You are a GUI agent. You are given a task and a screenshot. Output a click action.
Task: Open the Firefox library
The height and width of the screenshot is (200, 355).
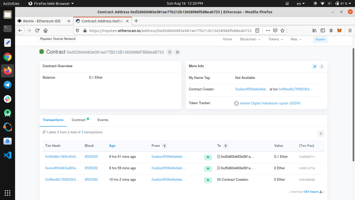[314, 30]
